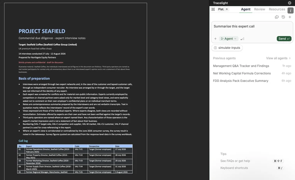Click the signal bars effort level icon
The width and height of the screenshot is (295, 180).
tap(242, 39)
